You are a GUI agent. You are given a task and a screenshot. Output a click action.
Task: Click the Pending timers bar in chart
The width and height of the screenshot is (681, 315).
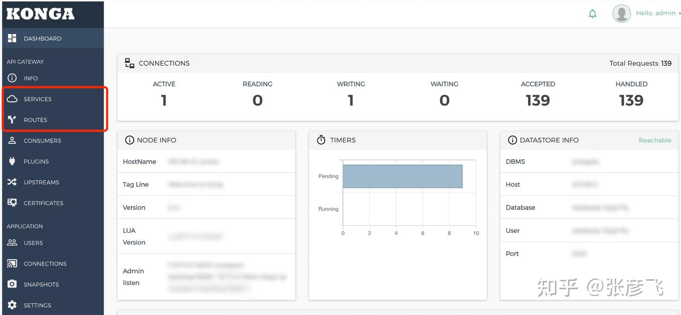(x=402, y=176)
